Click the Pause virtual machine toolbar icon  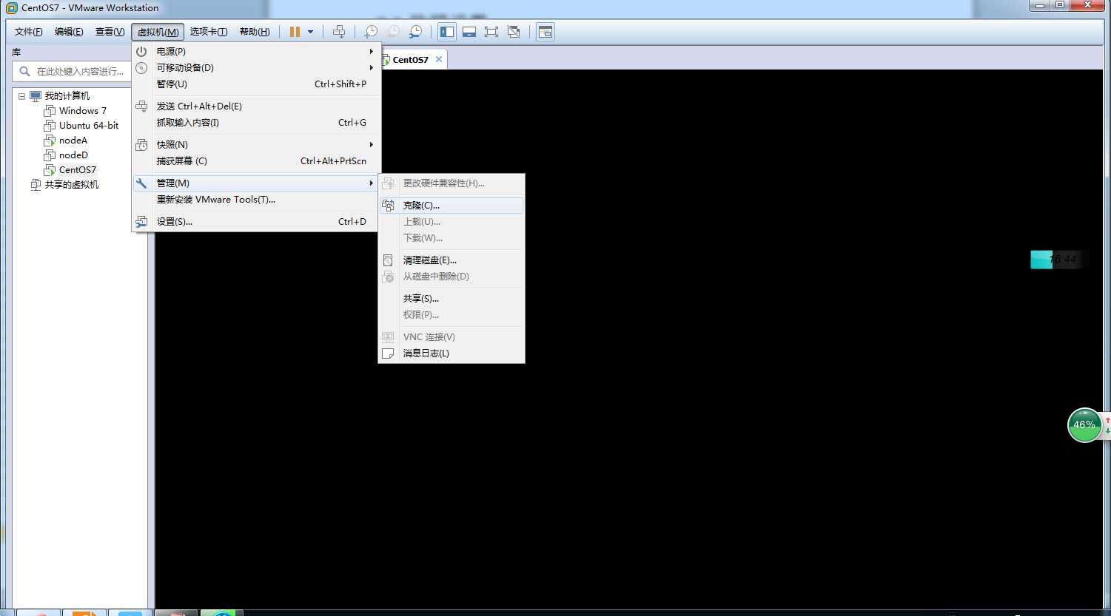(x=295, y=32)
